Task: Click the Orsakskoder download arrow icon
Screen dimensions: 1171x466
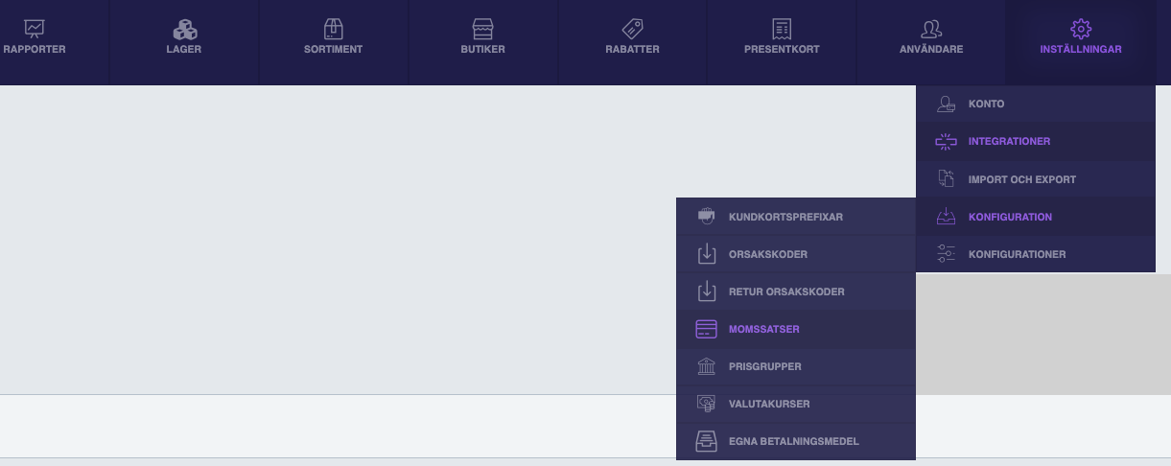Action: pos(707,255)
